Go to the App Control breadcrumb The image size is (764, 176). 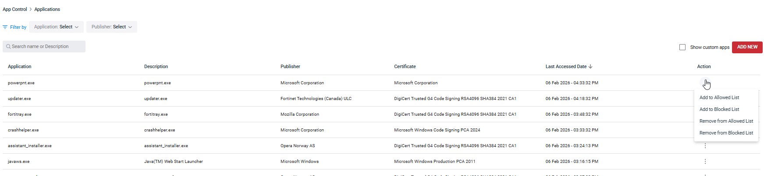[x=15, y=9]
